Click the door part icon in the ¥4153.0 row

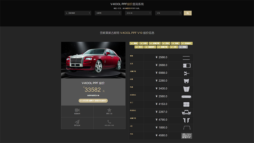point(186,104)
